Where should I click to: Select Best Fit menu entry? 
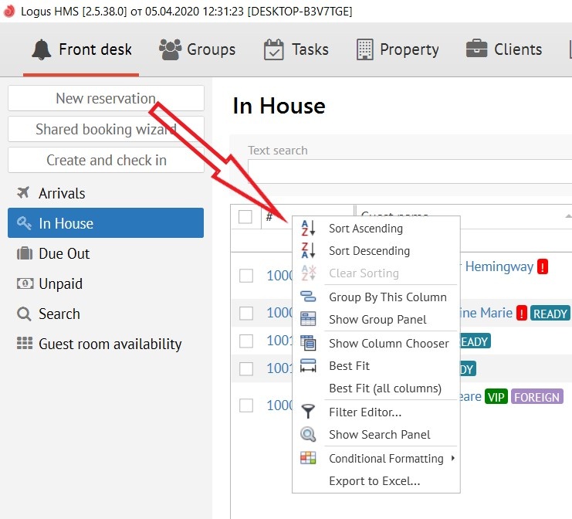(x=376, y=366)
